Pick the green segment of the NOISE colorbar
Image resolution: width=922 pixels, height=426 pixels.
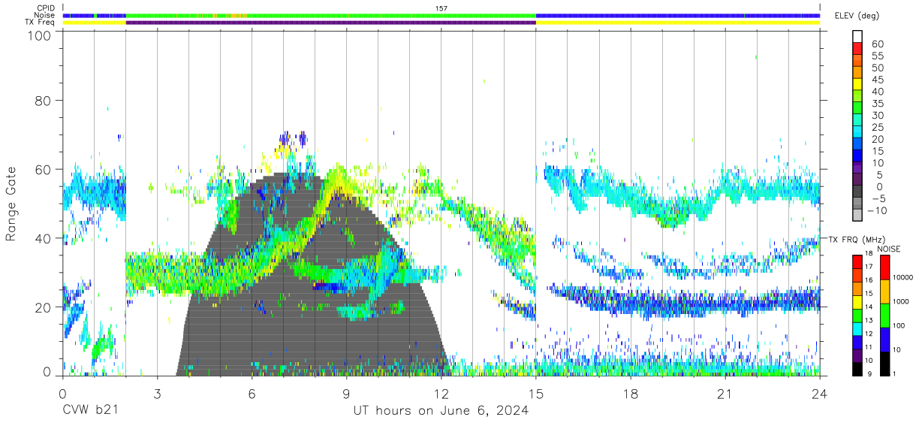(885, 316)
